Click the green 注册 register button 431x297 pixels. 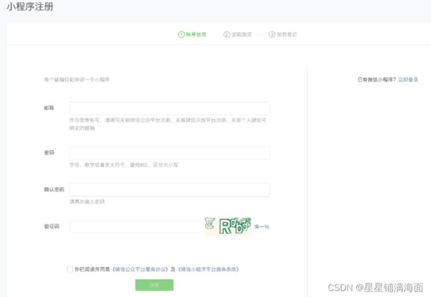point(154,285)
